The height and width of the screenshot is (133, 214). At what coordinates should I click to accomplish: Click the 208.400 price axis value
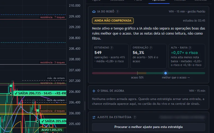click(x=75, y=49)
